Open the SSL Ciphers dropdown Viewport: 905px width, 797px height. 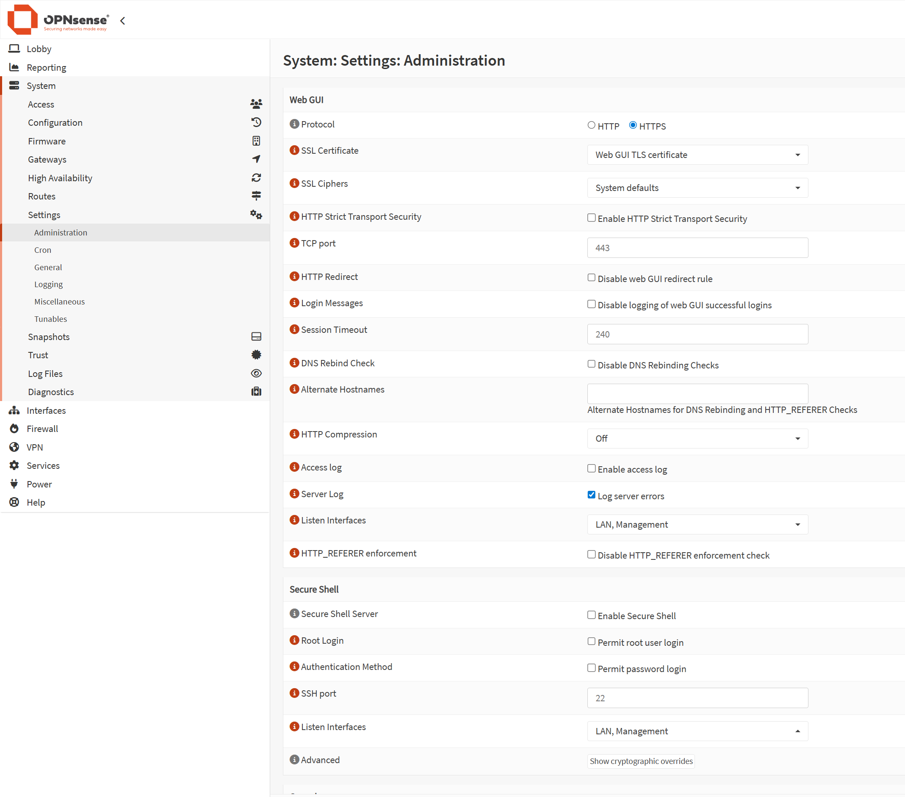[697, 188]
